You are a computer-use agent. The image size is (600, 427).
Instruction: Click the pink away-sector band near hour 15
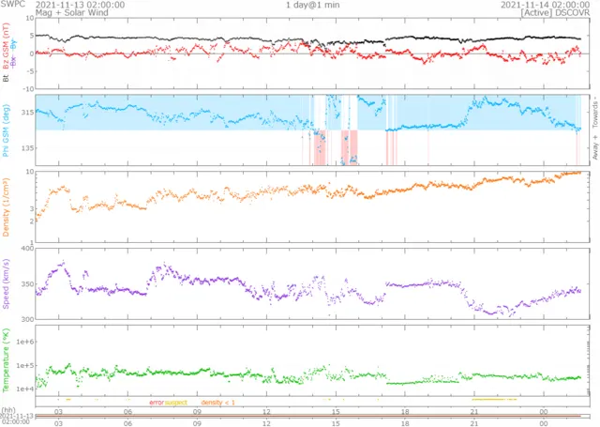click(x=350, y=148)
